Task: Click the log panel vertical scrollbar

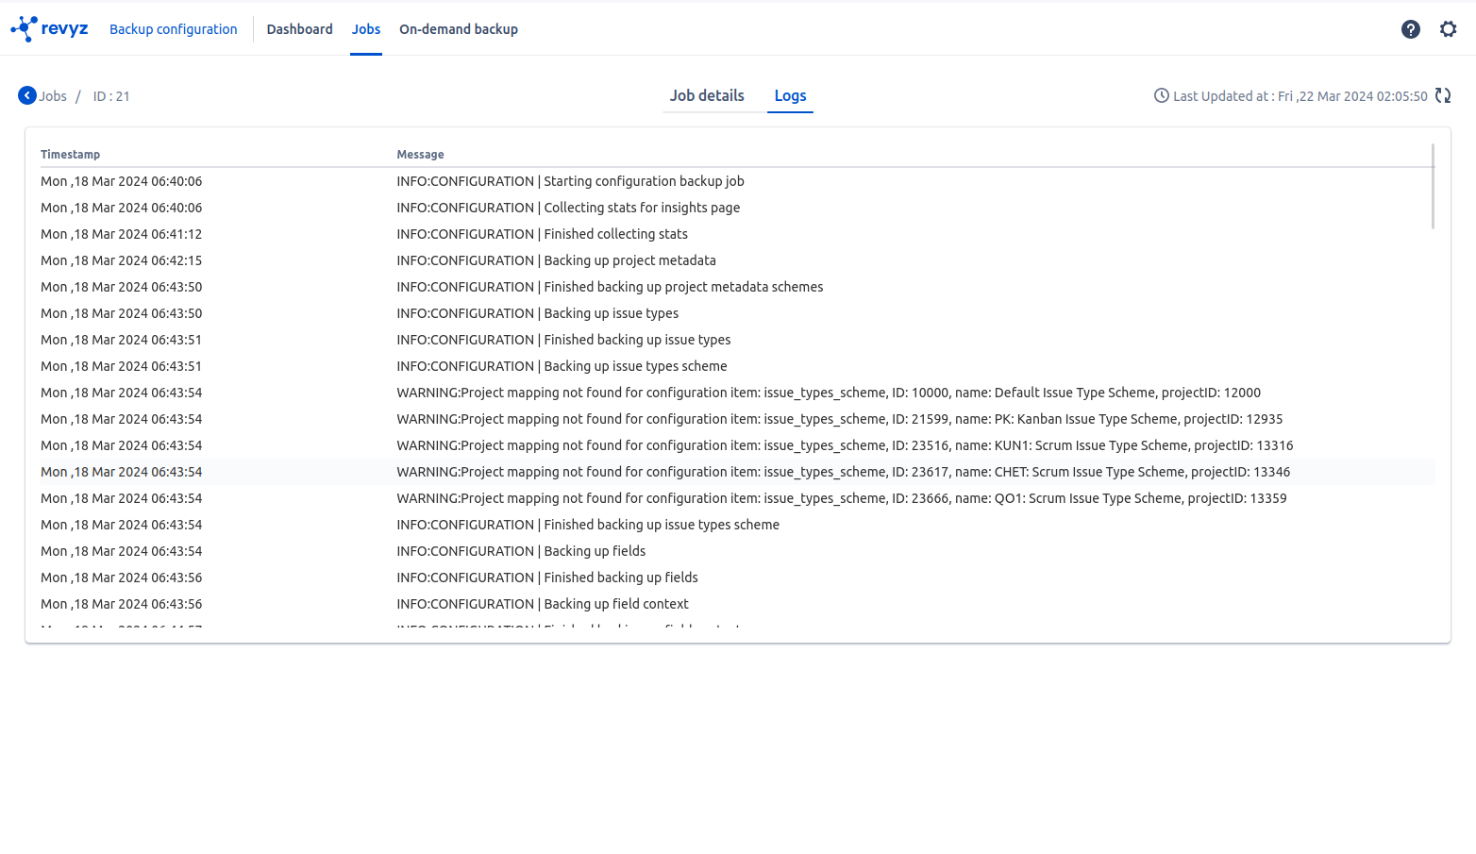Action: (x=1433, y=187)
